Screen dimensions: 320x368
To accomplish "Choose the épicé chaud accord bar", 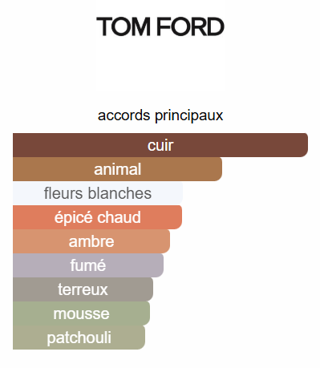I will [x=98, y=217].
